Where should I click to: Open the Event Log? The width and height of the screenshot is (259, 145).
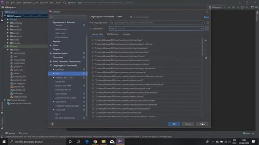click(x=248, y=133)
